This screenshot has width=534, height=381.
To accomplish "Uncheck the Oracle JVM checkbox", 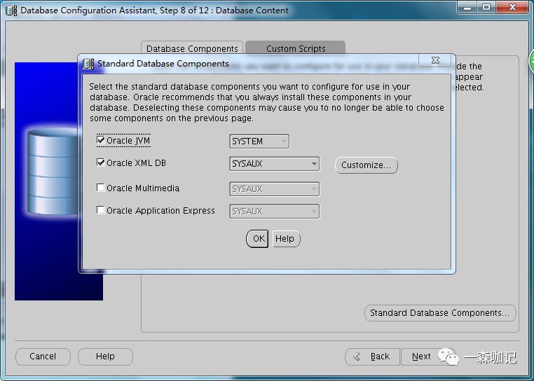I will [101, 140].
